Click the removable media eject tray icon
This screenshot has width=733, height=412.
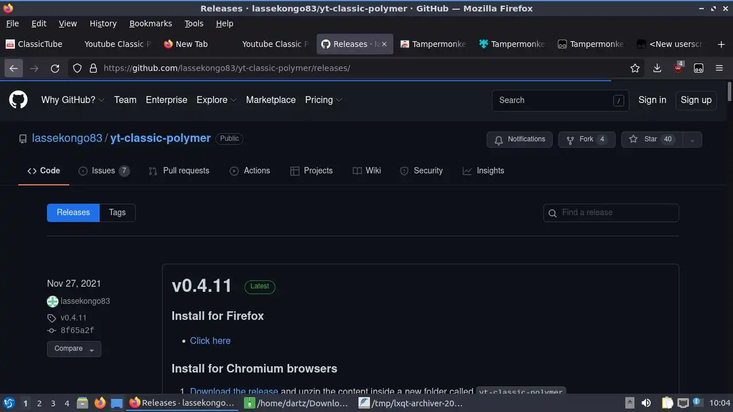[629, 403]
